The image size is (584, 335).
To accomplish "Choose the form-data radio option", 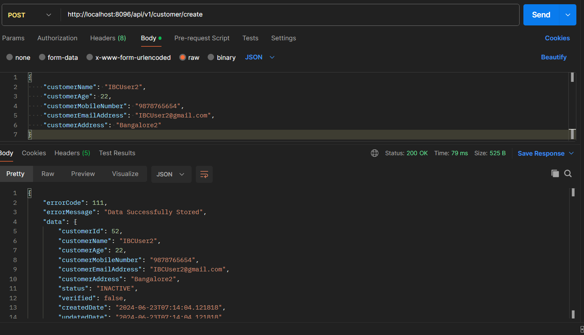I will (x=42, y=57).
